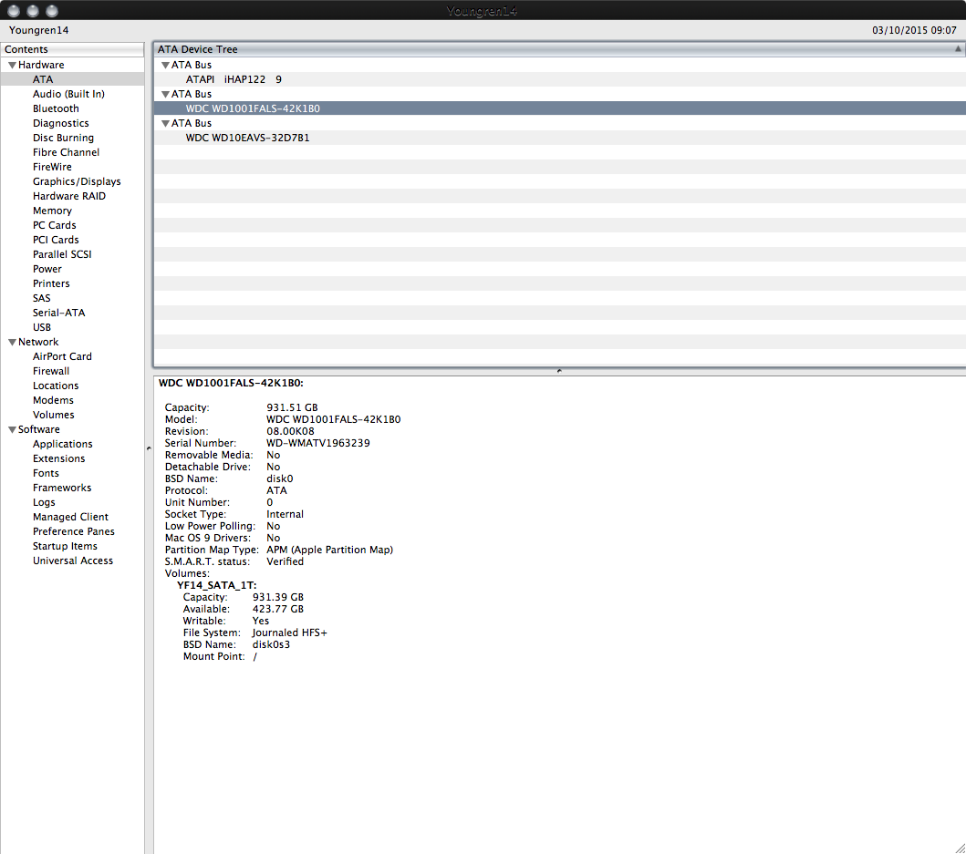Click the Journaled HFS+ file system value

click(x=289, y=633)
